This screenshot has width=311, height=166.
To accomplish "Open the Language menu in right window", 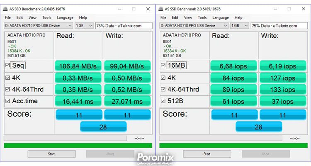I will tap(220, 18).
